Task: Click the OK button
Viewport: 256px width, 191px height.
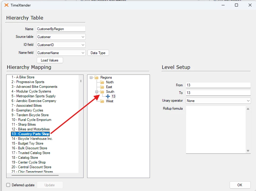Action: [240, 185]
